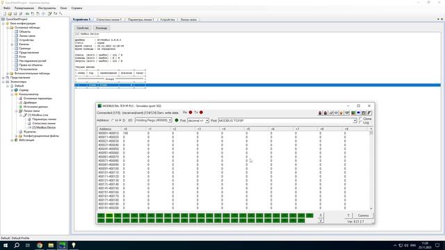Image resolution: width=445 pixels, height=250 pixels.
Task: Enable the Clone checkbox
Action: (361, 119)
